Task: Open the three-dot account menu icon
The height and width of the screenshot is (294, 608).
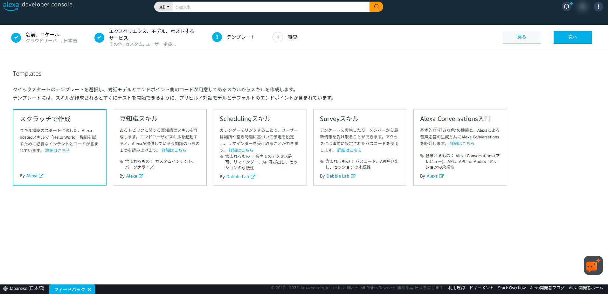Action: point(598,6)
